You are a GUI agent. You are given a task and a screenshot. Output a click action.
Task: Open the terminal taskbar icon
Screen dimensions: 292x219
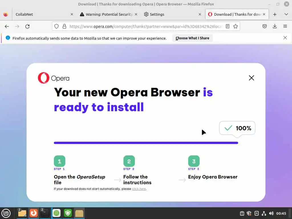coord(45,213)
